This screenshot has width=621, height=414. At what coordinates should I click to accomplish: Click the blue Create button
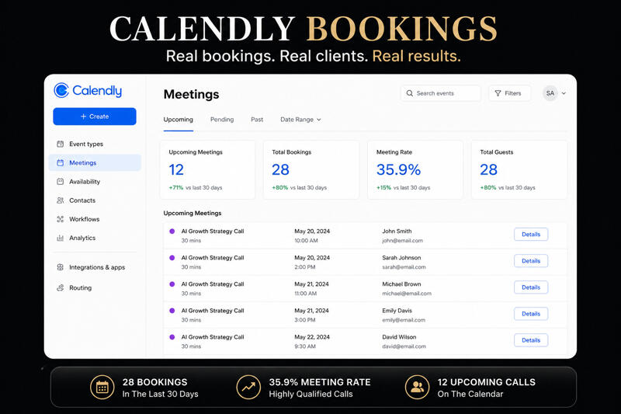[95, 117]
